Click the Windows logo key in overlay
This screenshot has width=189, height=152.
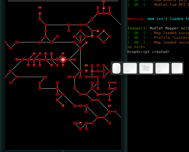pos(146,68)
